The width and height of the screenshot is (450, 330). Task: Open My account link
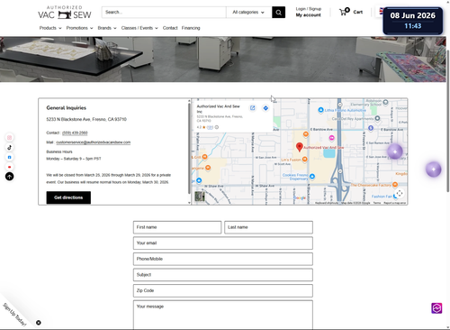tap(309, 15)
